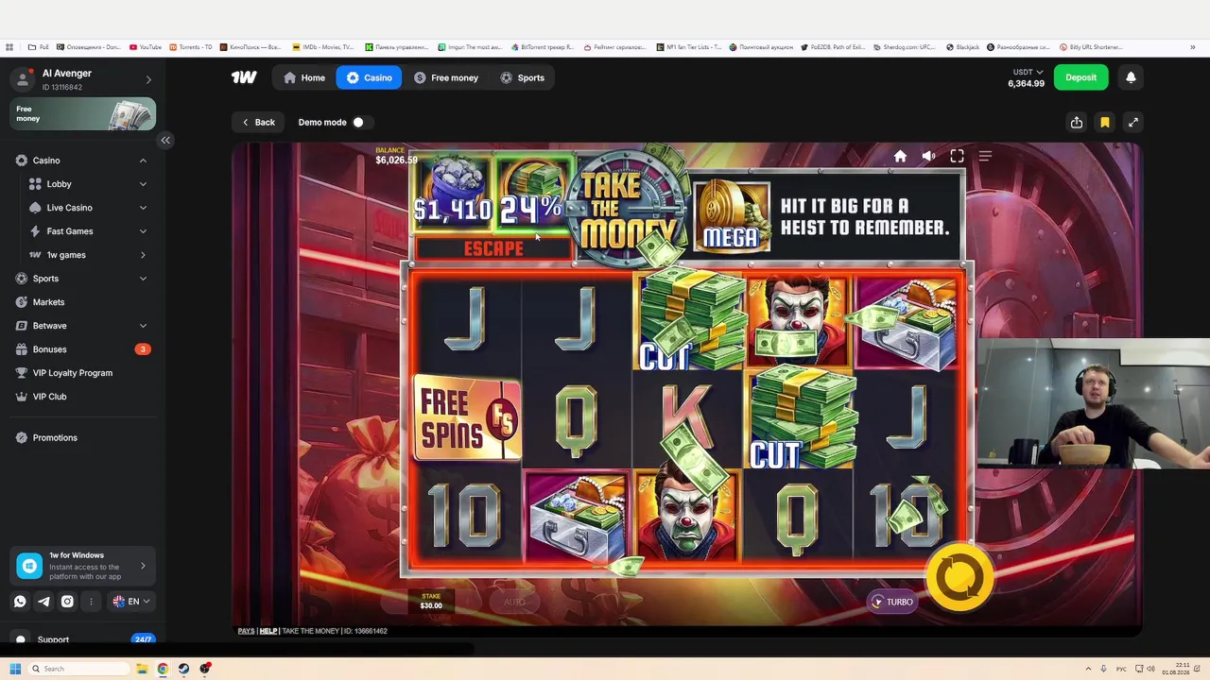Viewport: 1210px width, 680px height.
Task: Open the notifications bell
Action: [x=1131, y=77]
